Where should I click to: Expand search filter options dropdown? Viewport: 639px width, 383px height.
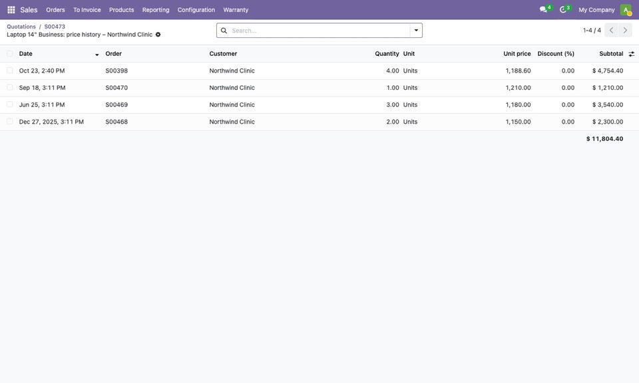pos(416,31)
